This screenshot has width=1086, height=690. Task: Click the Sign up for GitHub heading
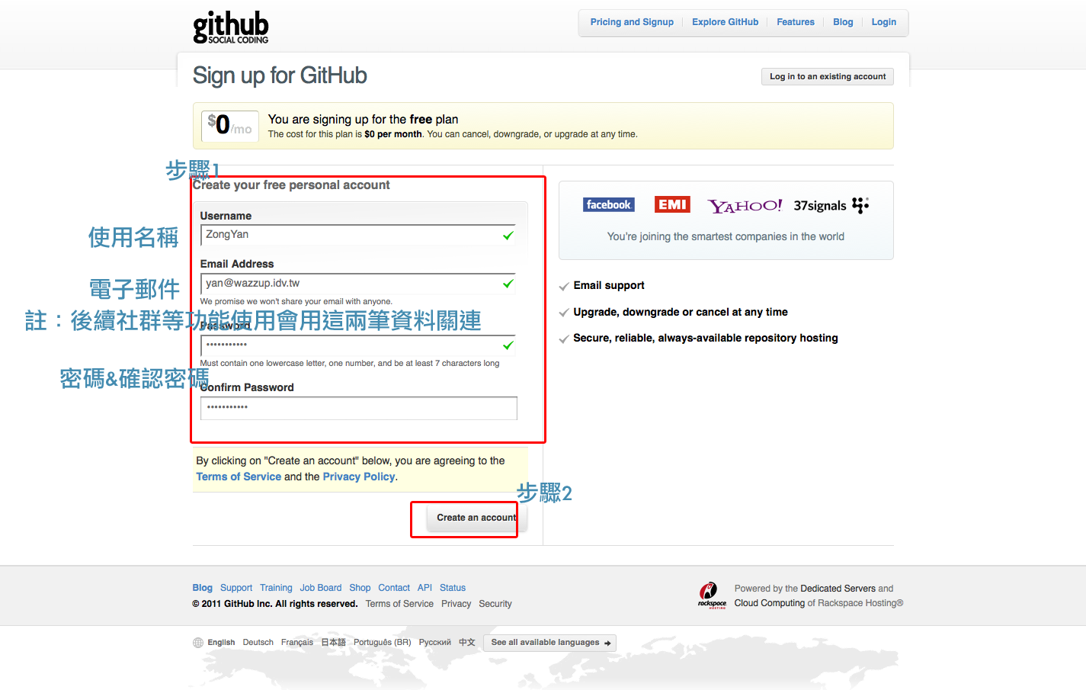(280, 75)
